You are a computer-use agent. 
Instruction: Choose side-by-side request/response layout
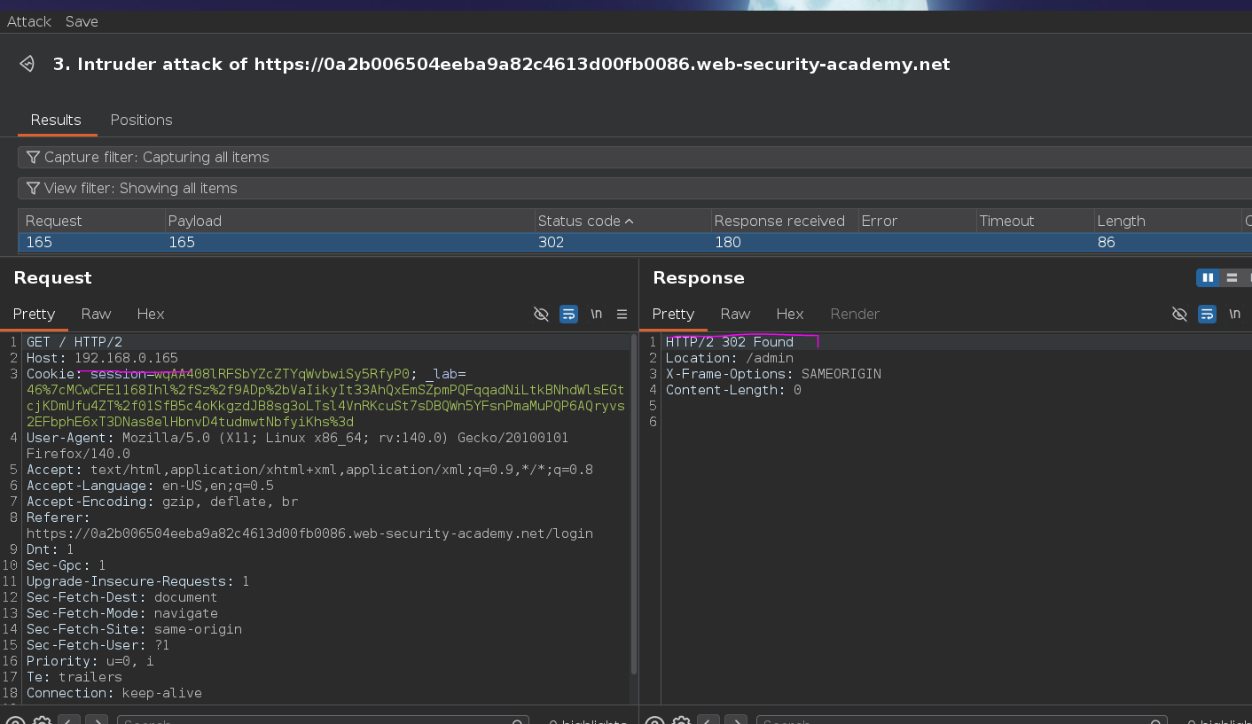click(1208, 278)
